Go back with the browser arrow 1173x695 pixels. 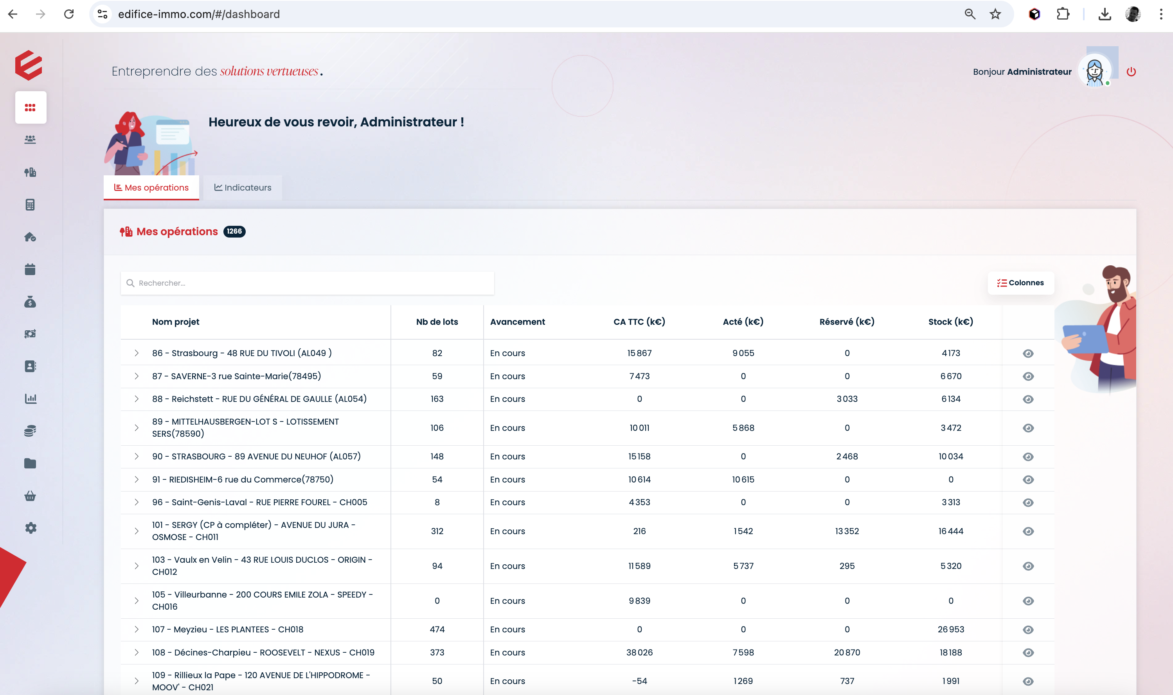click(x=13, y=14)
